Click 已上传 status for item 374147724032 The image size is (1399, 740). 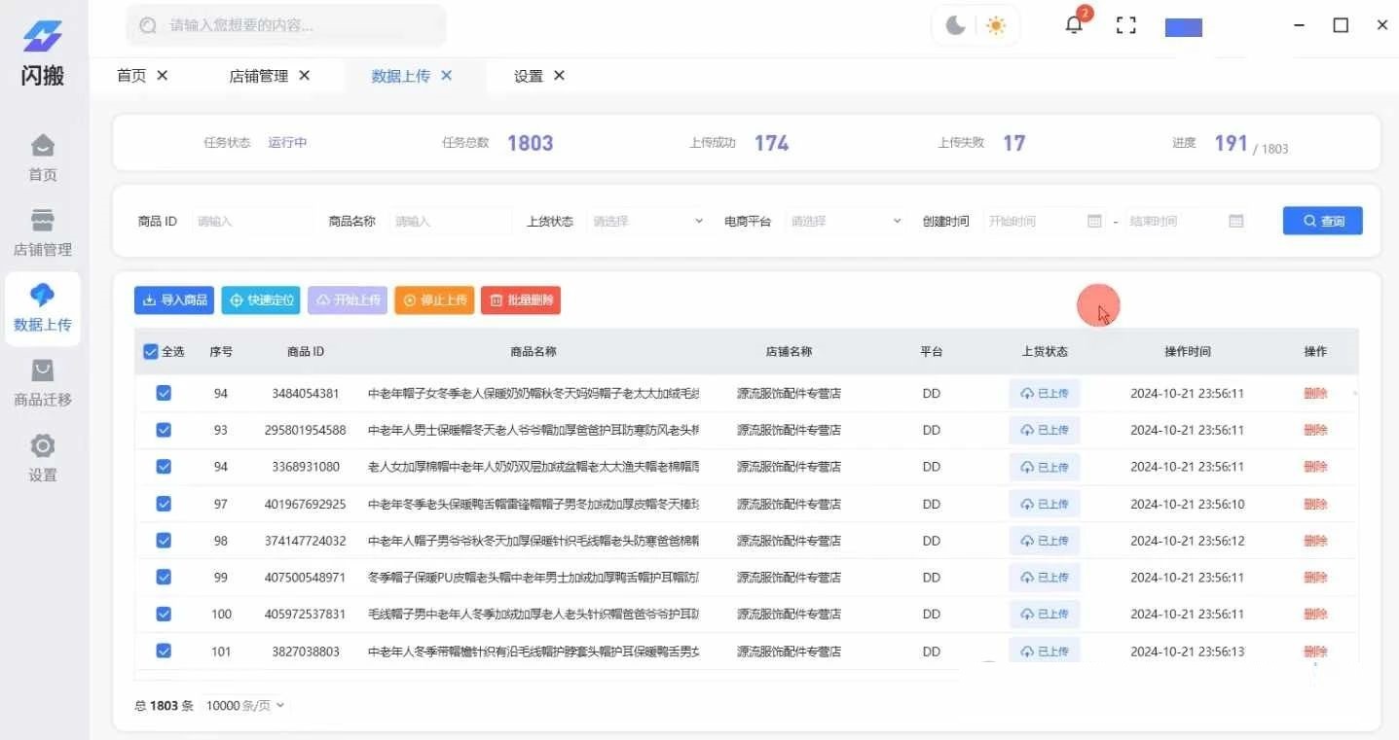pos(1045,541)
